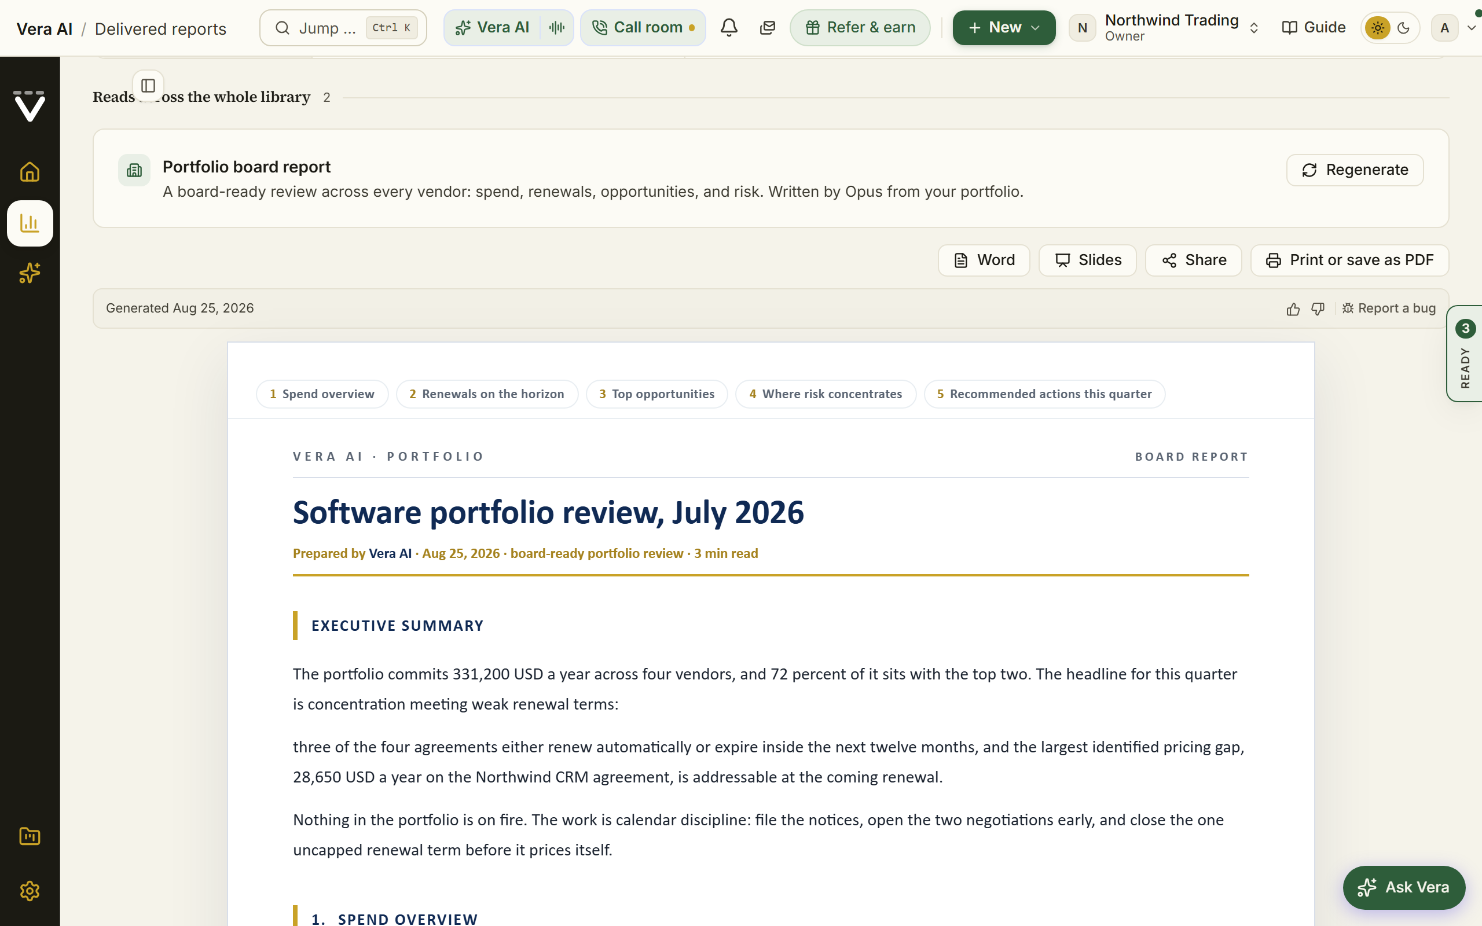Click Vera AI breadcrumb link
1482x926 pixels.
click(x=44, y=29)
